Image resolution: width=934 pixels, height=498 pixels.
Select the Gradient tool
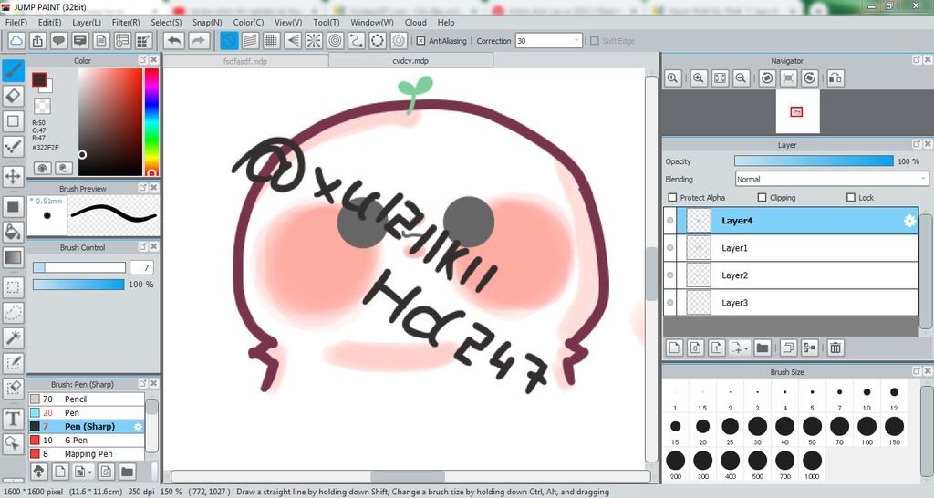[13, 257]
